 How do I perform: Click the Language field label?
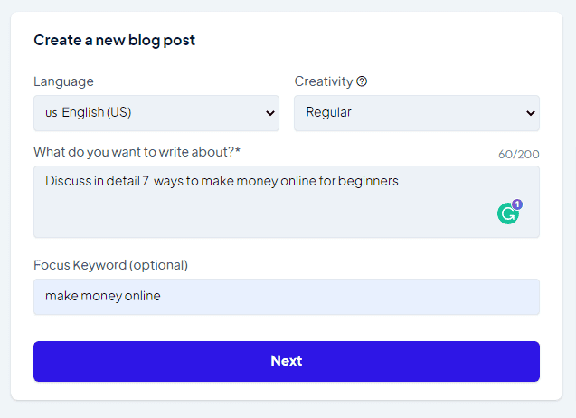(63, 81)
